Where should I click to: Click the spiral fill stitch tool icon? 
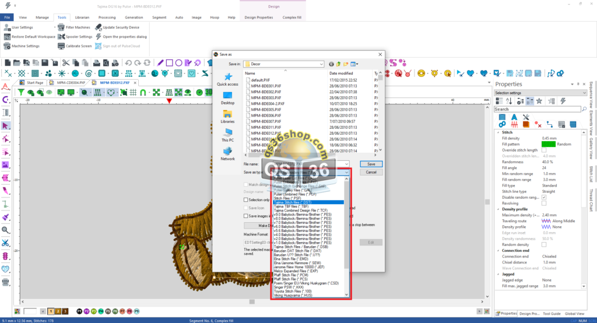tap(89, 73)
